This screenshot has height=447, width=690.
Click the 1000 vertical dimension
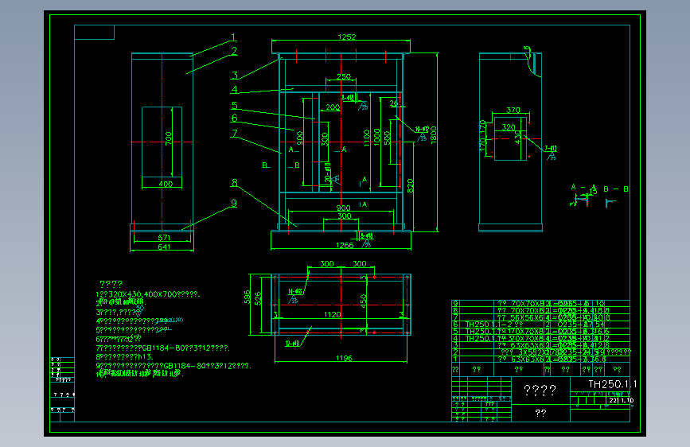[x=376, y=137]
